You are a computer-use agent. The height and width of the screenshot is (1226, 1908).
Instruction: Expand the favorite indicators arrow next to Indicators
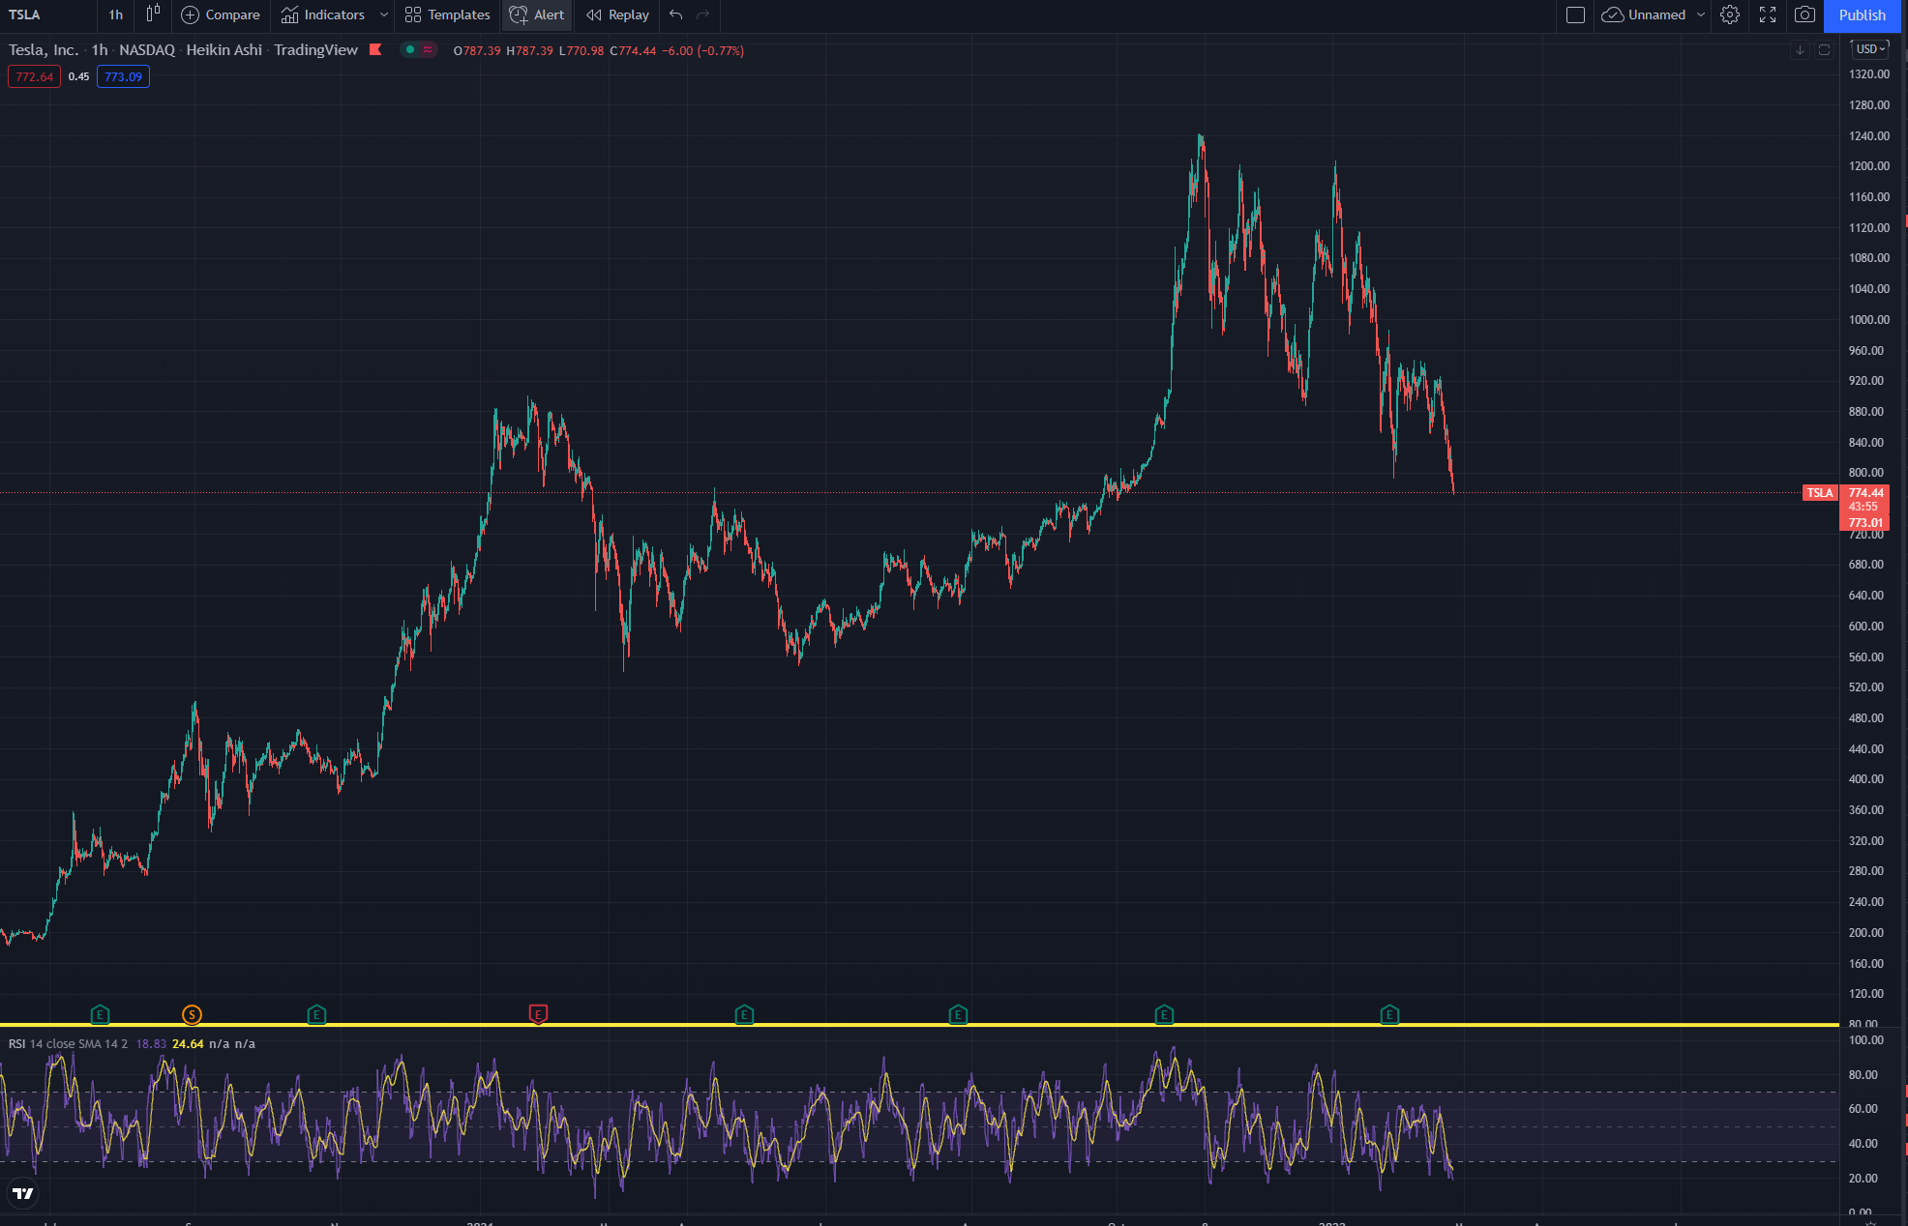[384, 15]
